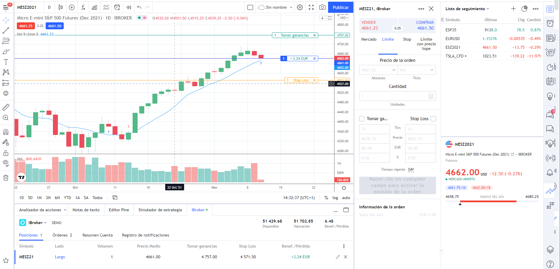559x269 pixels.
Task: Open the magnet mode tool
Action: point(6,132)
